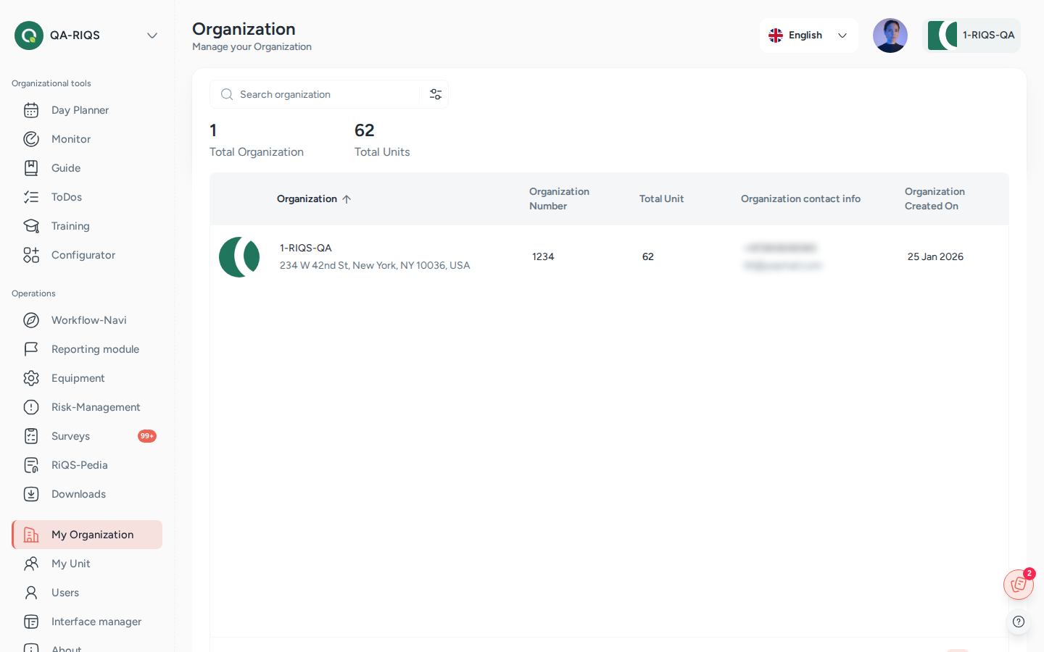Click the help question mark button
The height and width of the screenshot is (652, 1044).
(1019, 622)
